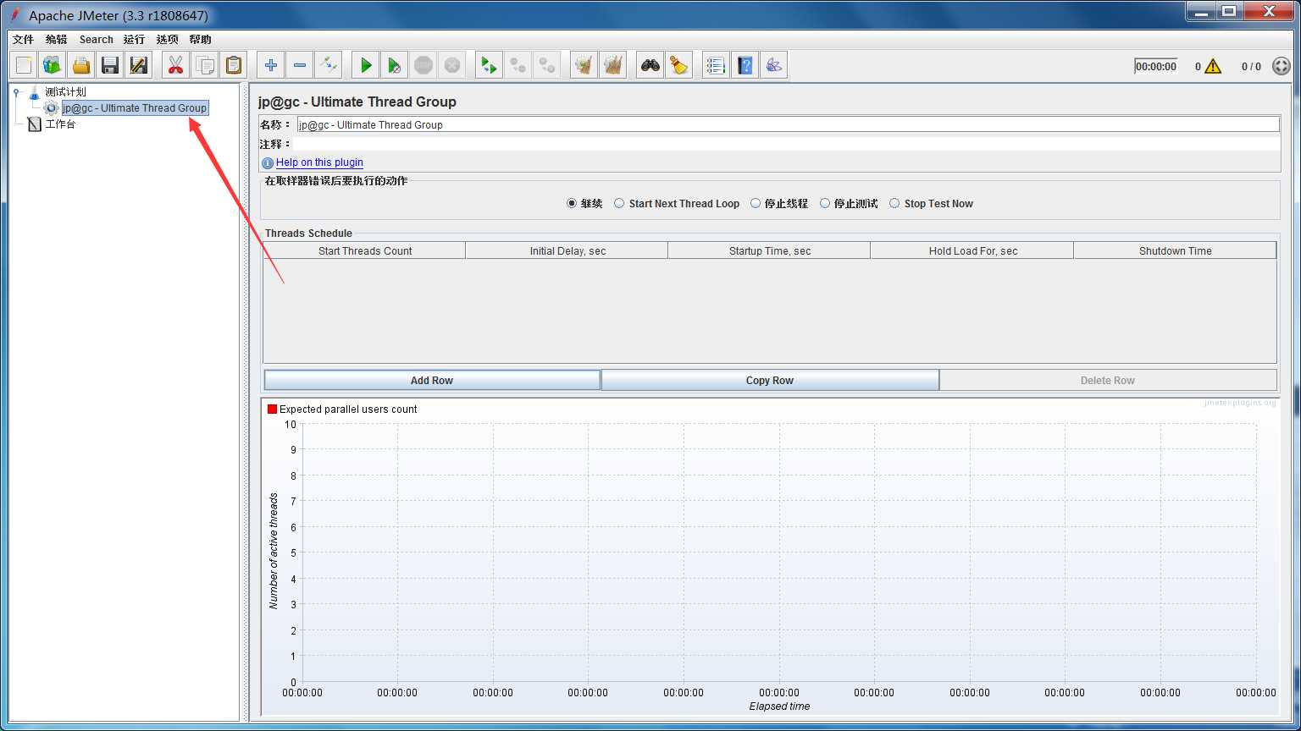
Task: Expand all nodes with plus icon
Action: point(270,65)
